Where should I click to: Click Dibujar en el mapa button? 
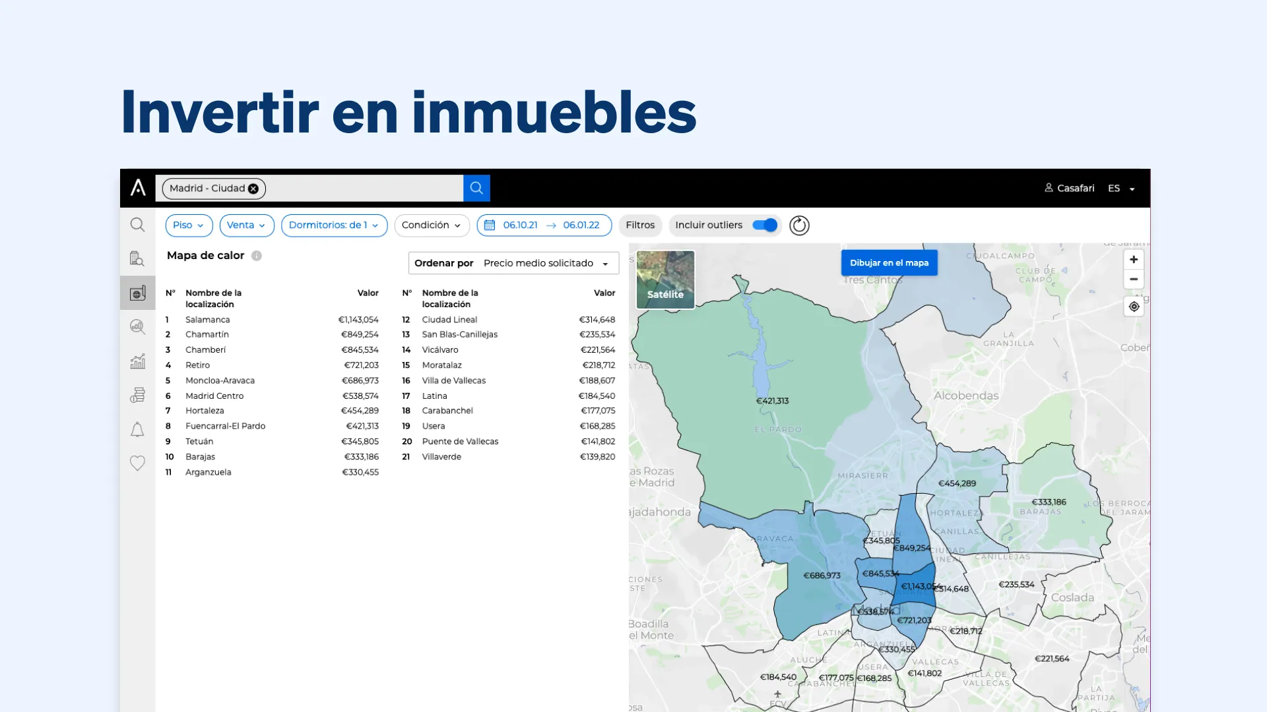click(889, 262)
